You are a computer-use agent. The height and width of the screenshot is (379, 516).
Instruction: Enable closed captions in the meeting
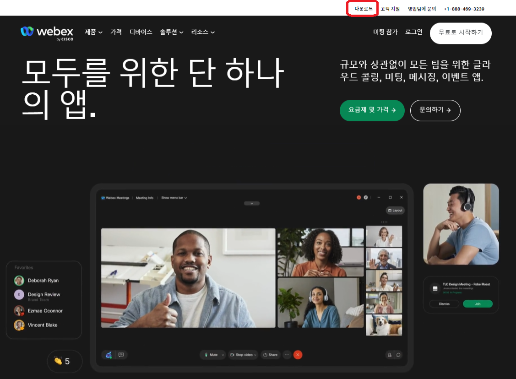point(120,355)
